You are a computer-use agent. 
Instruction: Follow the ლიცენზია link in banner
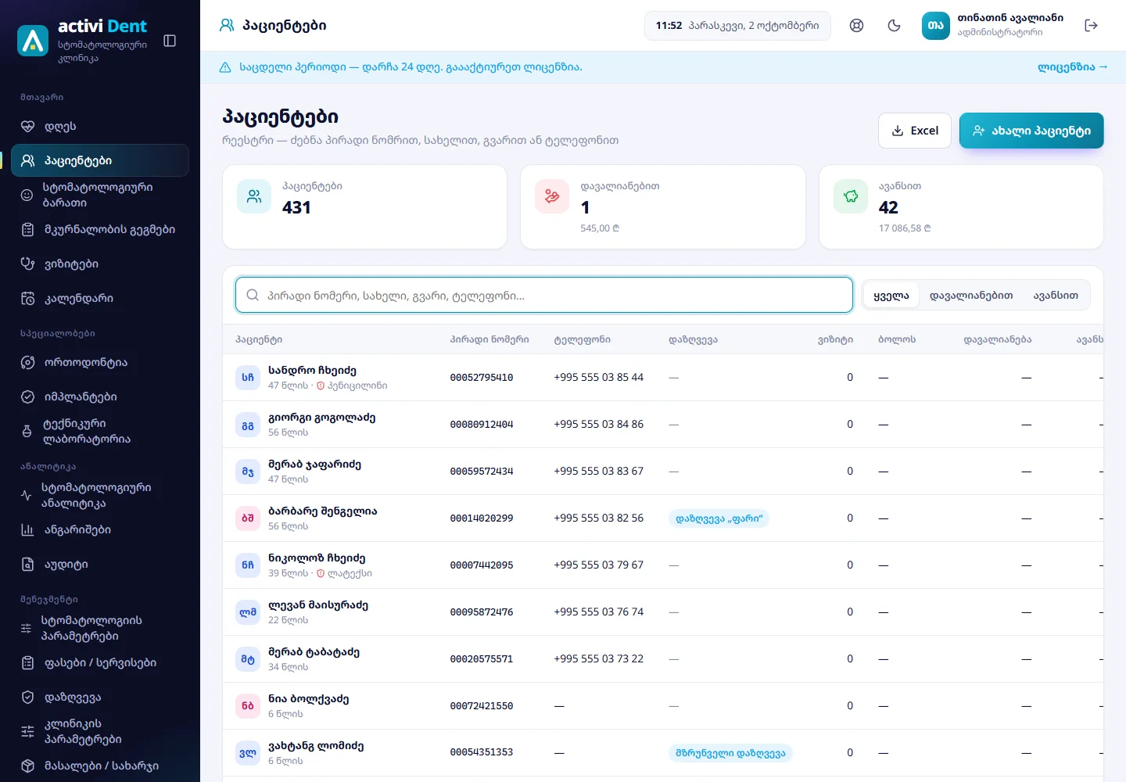pyautogui.click(x=1073, y=67)
